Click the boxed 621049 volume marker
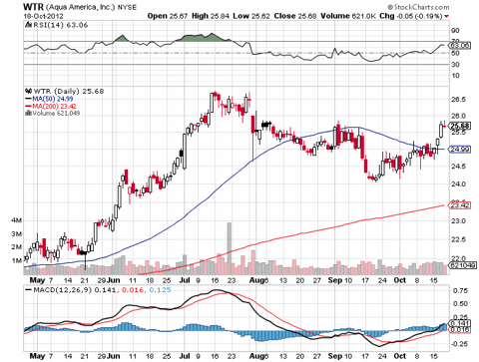 click(463, 265)
